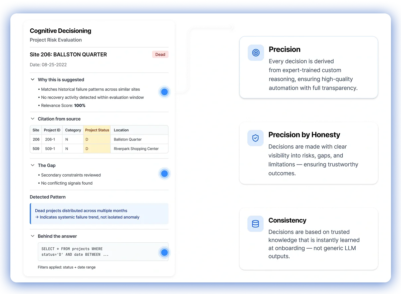
Task: Select the Category column header
Action: click(73, 130)
